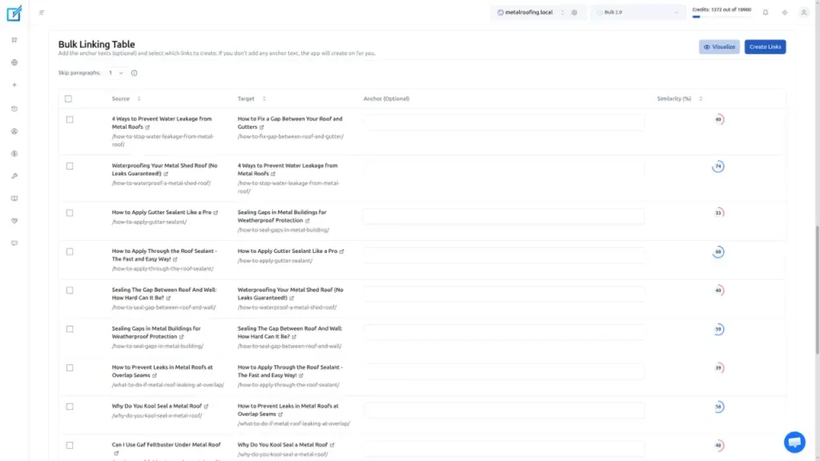Viewport: 820px width, 461px height.
Task: Click the project settings gear next to metalroofing.local
Action: coord(574,14)
